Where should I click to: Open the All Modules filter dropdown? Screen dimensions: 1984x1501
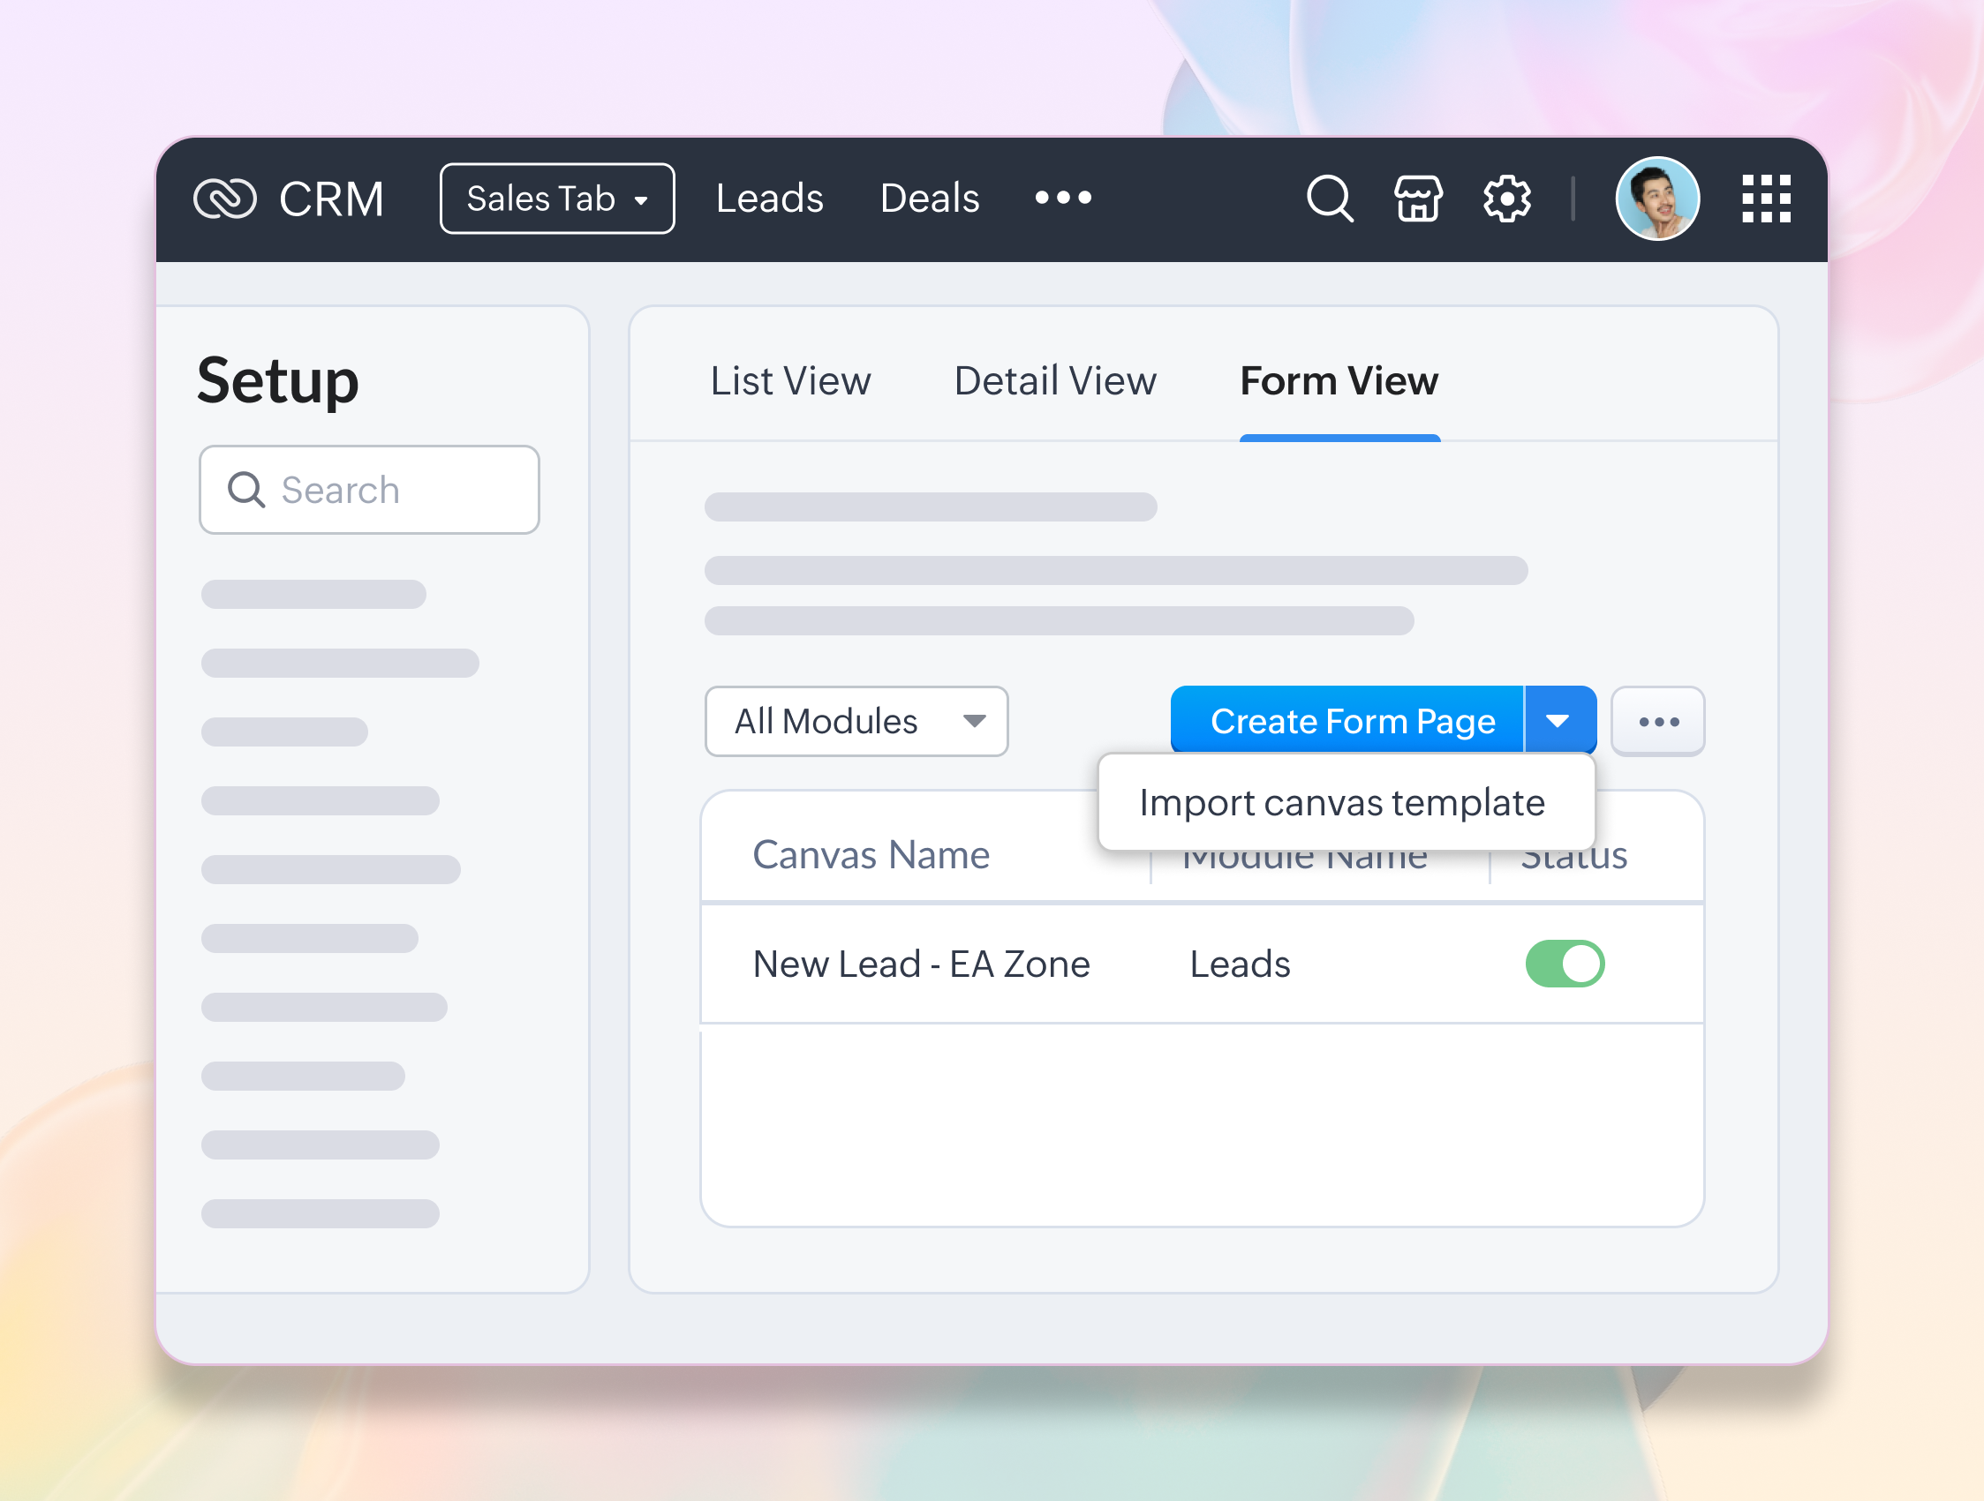tap(856, 721)
